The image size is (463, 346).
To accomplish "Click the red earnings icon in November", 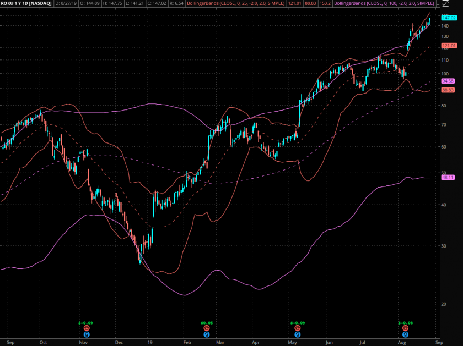I will point(86,328).
